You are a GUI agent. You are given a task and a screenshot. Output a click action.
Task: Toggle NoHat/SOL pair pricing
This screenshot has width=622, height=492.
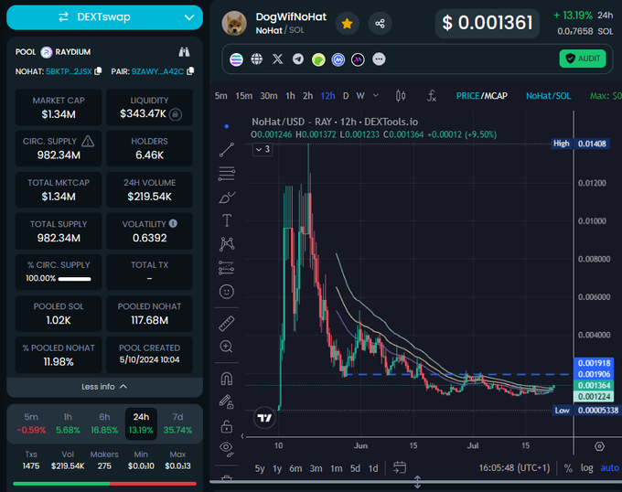tap(548, 96)
